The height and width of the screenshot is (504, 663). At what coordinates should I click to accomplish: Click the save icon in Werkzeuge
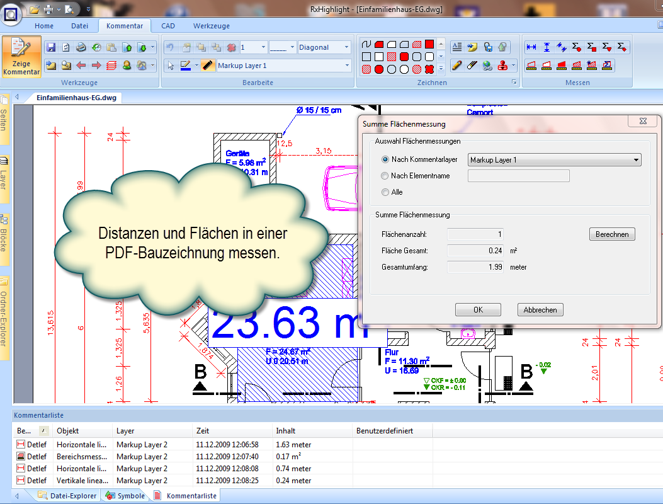point(51,47)
